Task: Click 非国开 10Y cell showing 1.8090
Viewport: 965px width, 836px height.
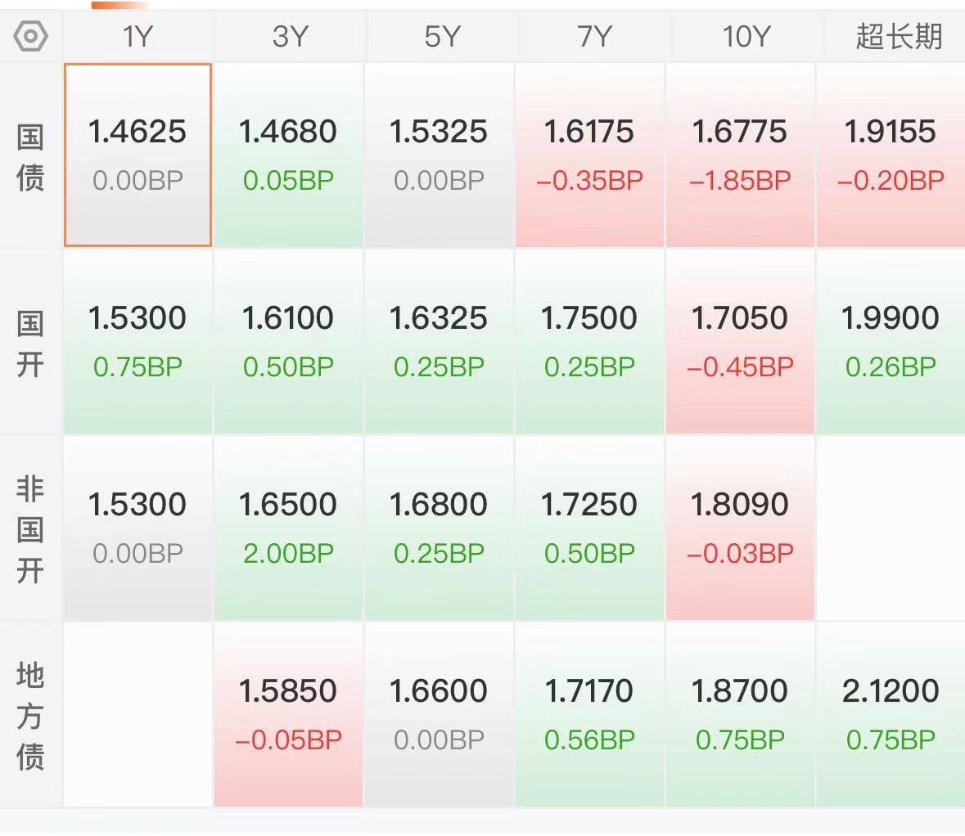Action: pos(740,528)
